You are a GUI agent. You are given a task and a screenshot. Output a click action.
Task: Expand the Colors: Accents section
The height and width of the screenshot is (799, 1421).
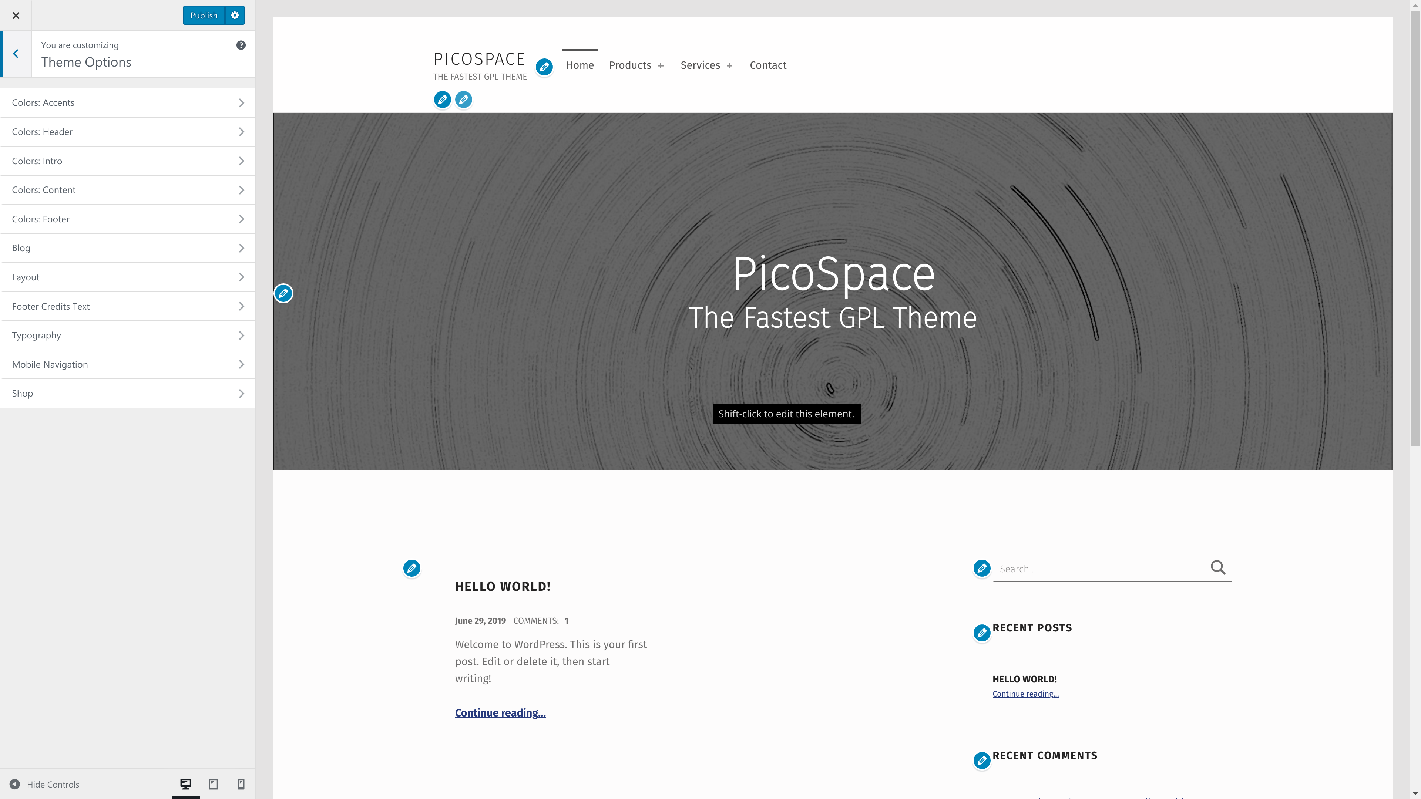tap(127, 102)
